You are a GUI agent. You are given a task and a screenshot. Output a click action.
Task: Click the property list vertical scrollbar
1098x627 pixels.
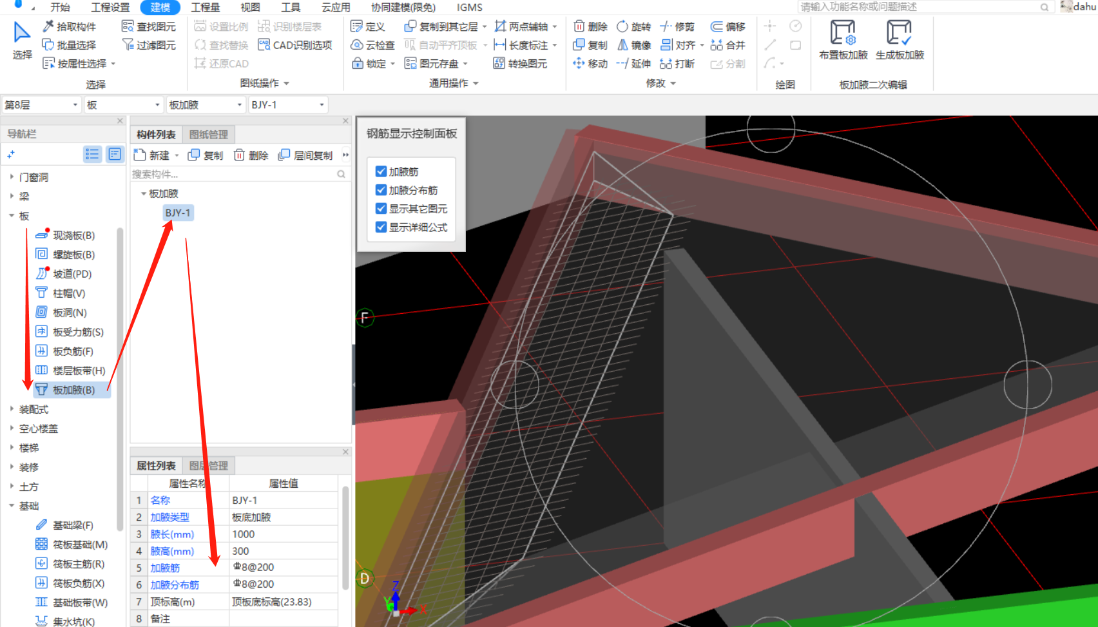click(345, 538)
